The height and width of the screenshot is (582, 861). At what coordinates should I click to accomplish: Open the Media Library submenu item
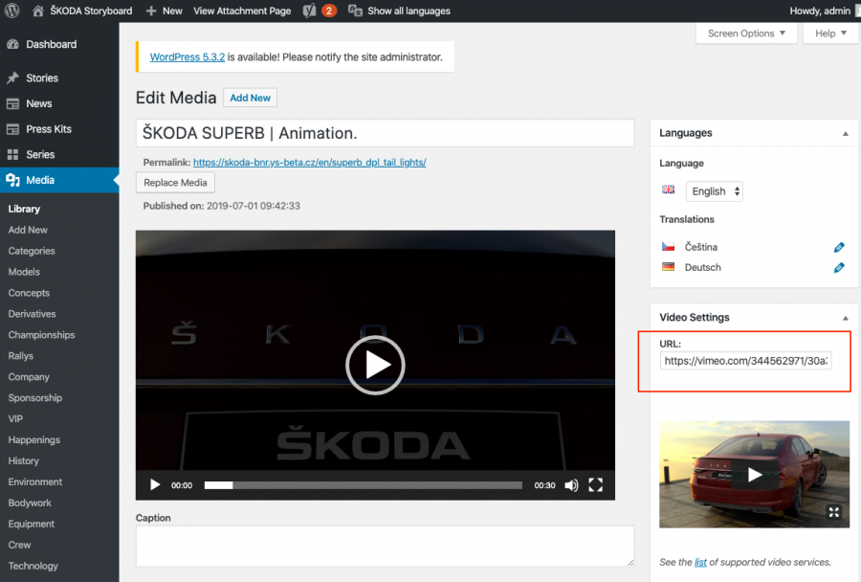[24, 209]
